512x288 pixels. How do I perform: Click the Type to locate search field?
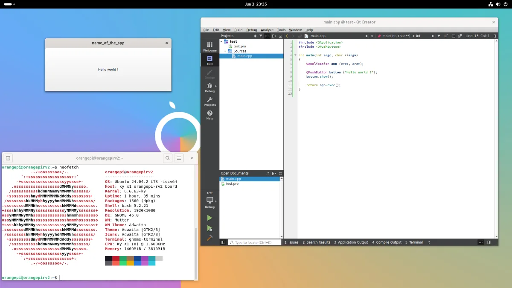(255, 242)
